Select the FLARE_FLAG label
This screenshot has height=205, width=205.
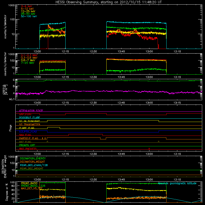[x=27, y=128]
